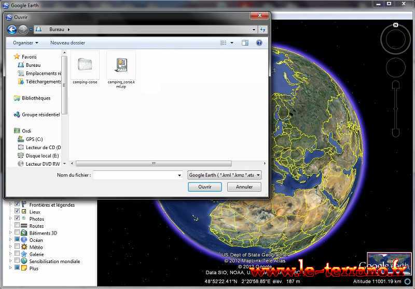Open the view options dropdown arrow
Image resolution: width=415 pixels, height=289 pixels.
[232, 43]
